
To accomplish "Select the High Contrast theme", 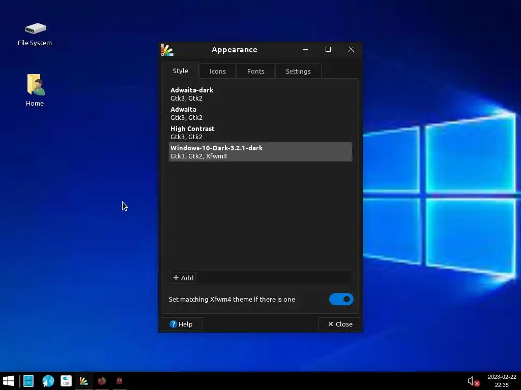I will (x=260, y=133).
